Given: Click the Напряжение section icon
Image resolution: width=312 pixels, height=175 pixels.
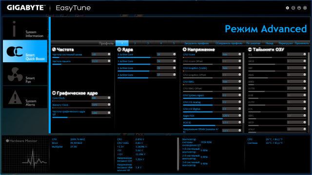Looking at the screenshot, I should tap(184, 50).
